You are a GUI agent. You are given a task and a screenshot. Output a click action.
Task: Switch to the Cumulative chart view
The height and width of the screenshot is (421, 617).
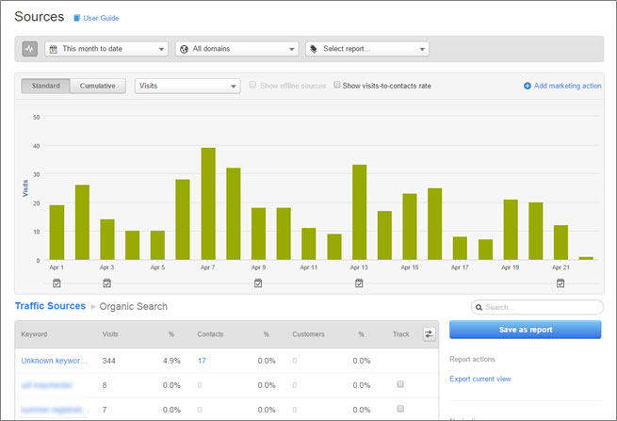(98, 86)
